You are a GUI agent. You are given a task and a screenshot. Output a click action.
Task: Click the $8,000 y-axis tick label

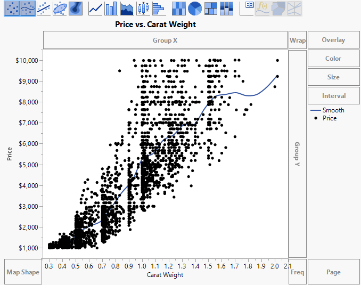pos(28,102)
